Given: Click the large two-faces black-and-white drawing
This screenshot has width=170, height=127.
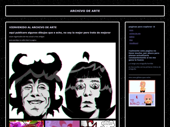Looking at the screenshot, I should pos(62,81).
